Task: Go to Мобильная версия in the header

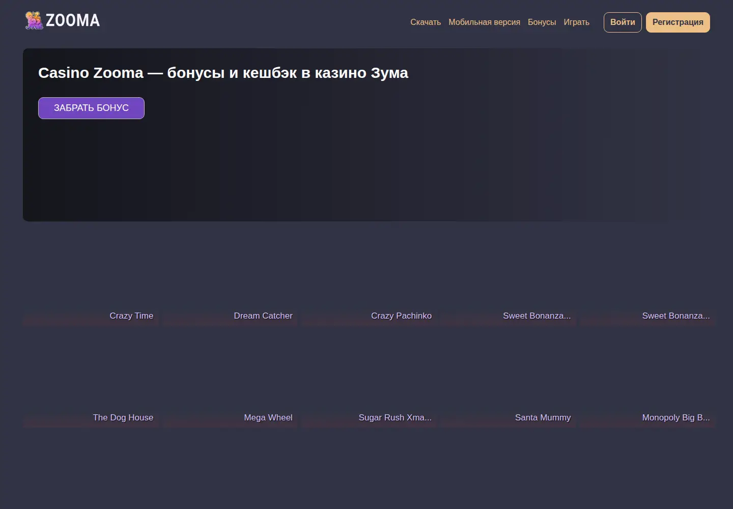Action: coord(484,22)
